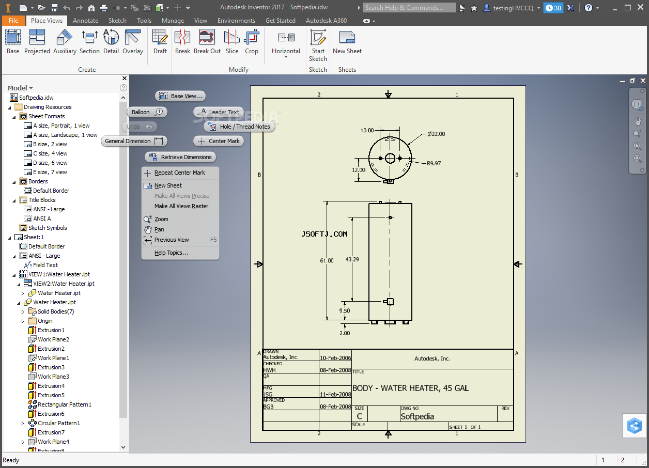Select 'ANSI - Large' under Title Blocks

point(49,209)
